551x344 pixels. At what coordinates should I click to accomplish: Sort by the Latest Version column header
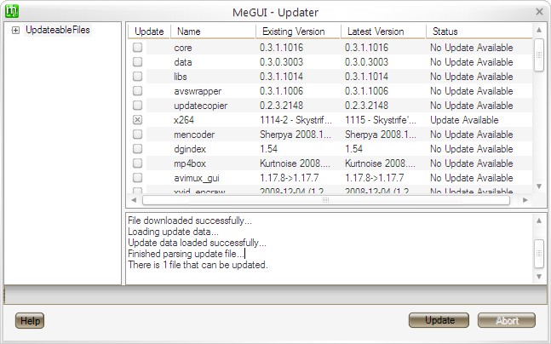click(x=383, y=32)
